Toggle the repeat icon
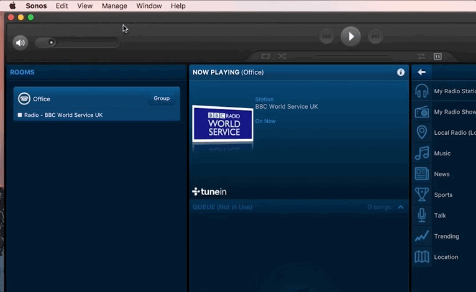 tap(265, 56)
